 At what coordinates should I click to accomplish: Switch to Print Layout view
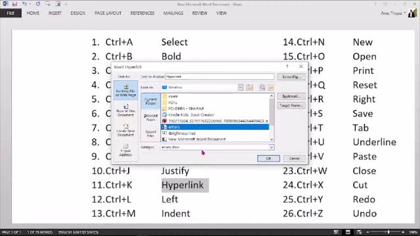(348, 232)
